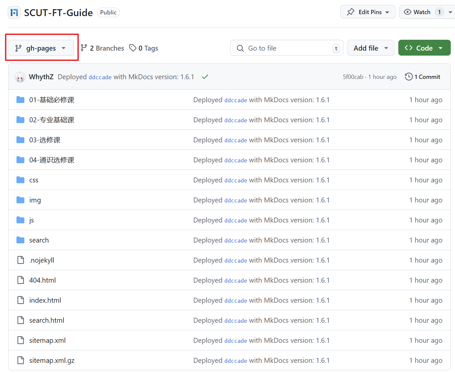Click the green check status icon
The width and height of the screenshot is (455, 373).
tap(205, 77)
